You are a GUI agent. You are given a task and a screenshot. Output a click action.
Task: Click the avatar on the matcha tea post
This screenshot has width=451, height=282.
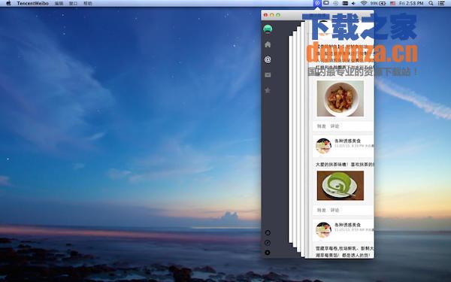323,146
